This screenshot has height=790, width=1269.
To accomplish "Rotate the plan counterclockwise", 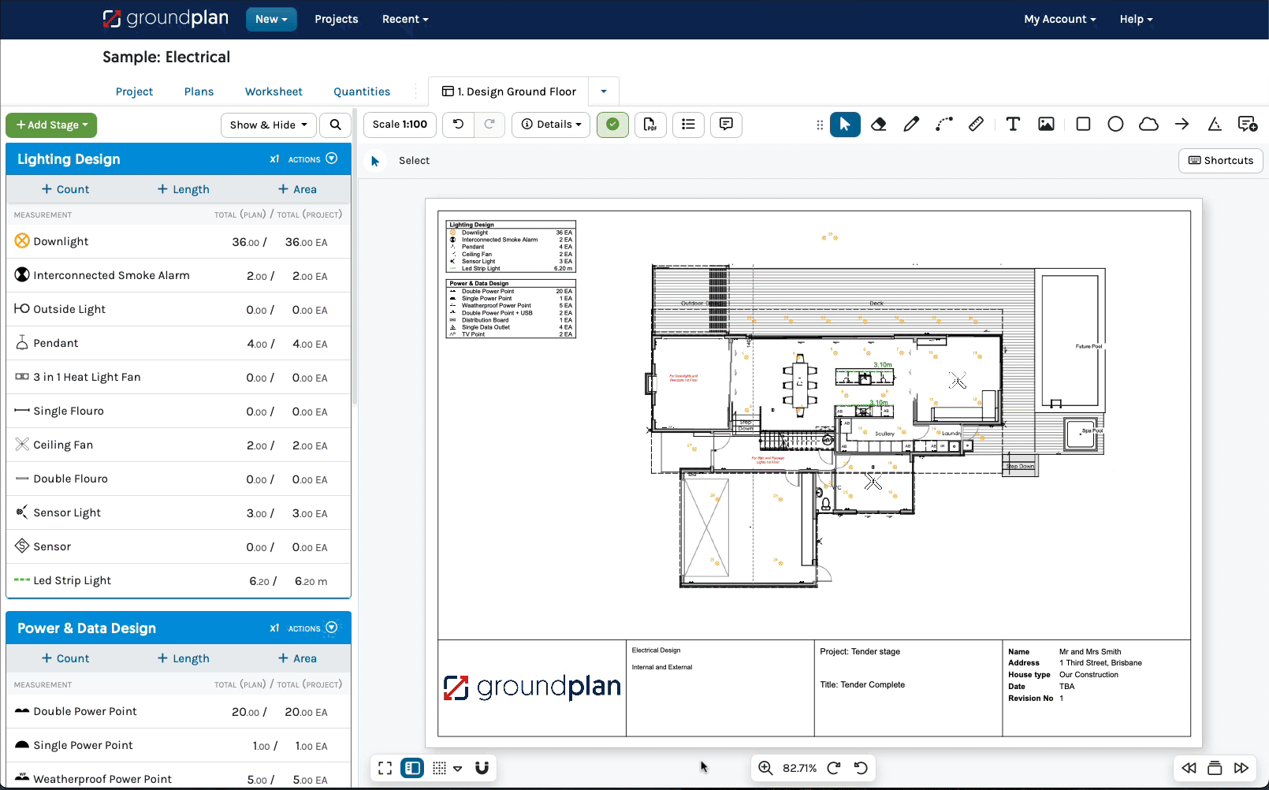I will pyautogui.click(x=861, y=768).
